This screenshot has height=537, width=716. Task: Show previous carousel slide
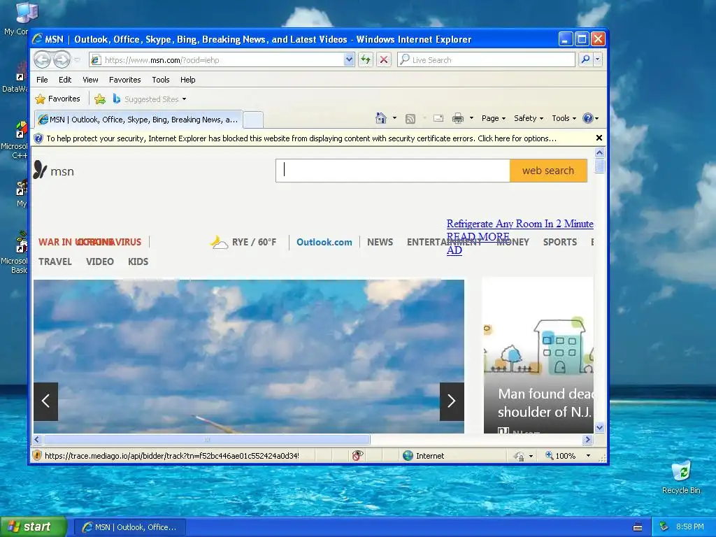click(x=45, y=401)
